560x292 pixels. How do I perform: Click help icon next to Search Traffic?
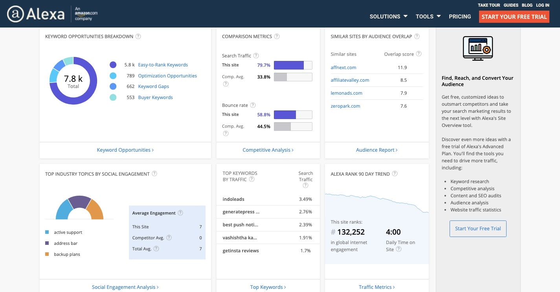point(256,56)
